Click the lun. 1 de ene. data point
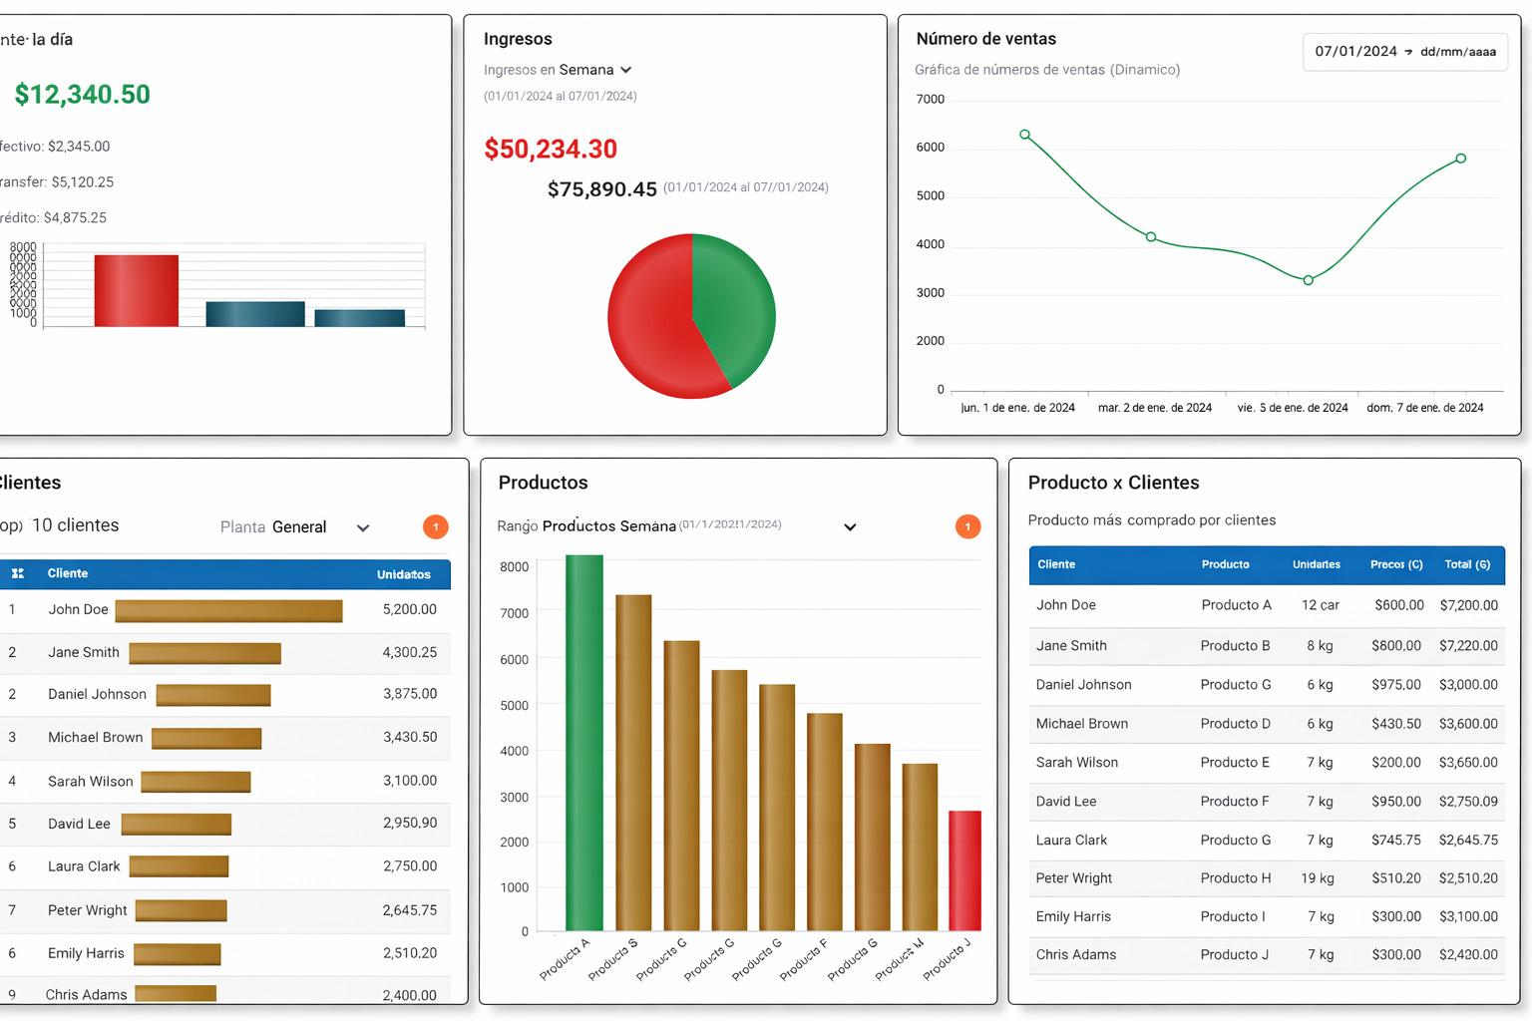 coord(1024,135)
